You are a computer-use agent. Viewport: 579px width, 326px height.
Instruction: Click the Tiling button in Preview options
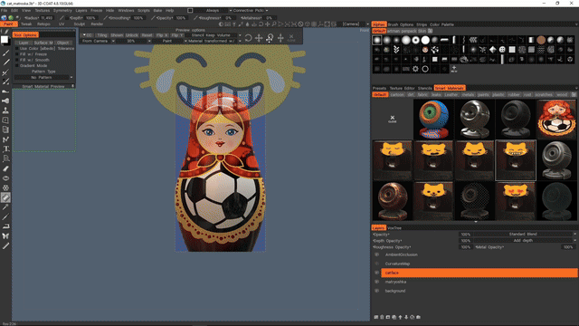point(102,35)
